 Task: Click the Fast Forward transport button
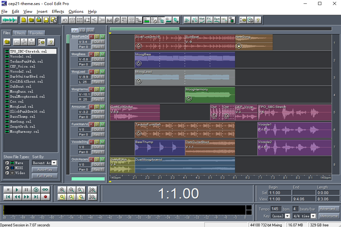[x=26, y=197]
